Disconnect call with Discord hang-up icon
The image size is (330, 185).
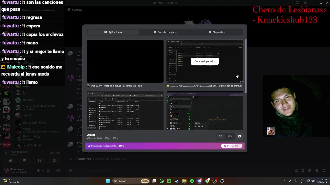[x=58, y=153]
